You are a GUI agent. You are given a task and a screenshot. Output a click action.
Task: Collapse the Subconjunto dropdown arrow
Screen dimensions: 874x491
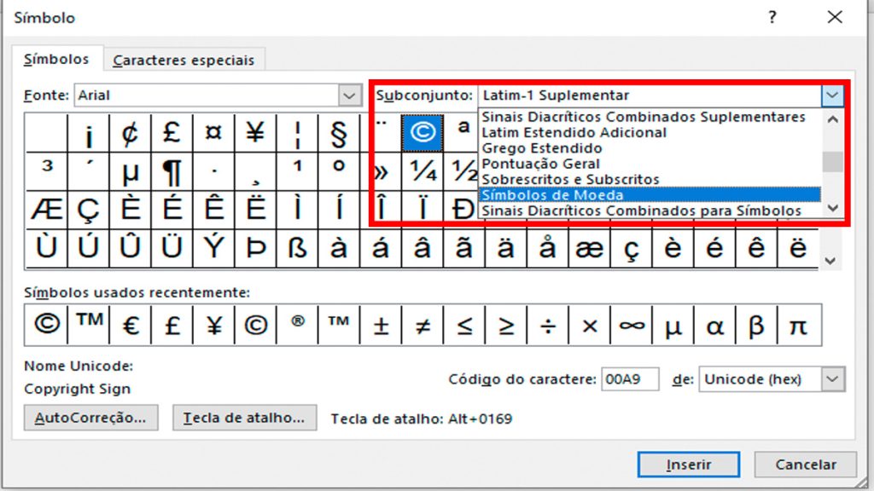point(832,95)
